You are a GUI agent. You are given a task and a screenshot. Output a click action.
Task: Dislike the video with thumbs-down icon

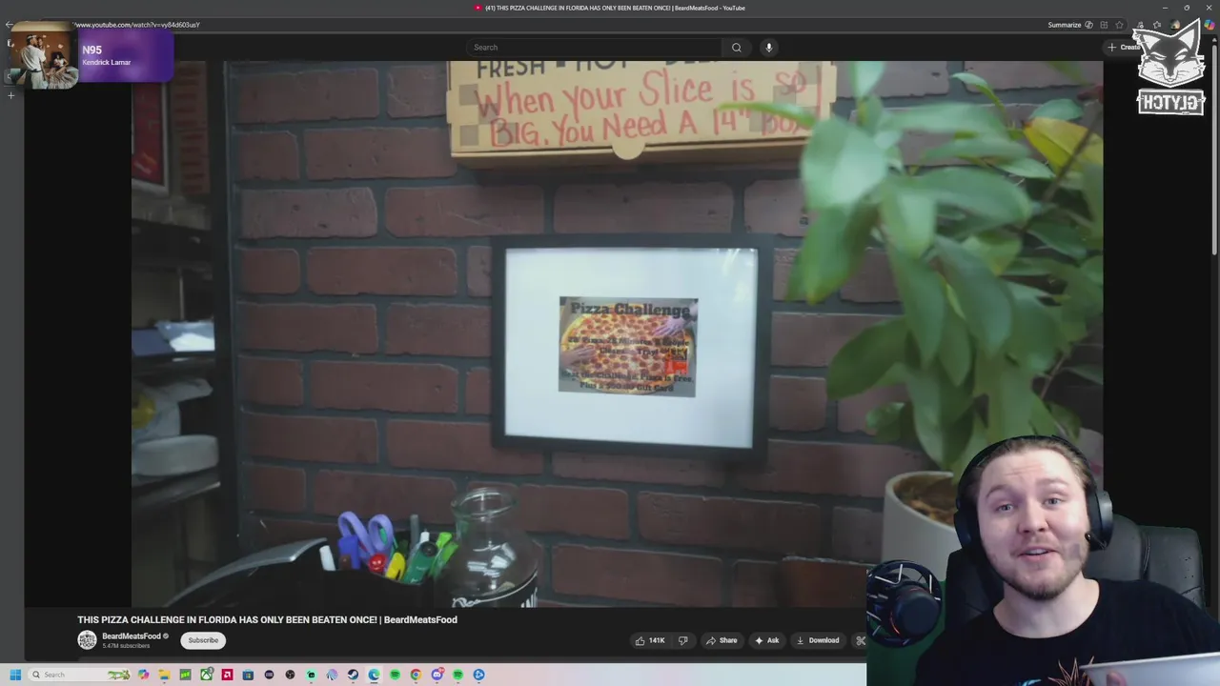(682, 640)
